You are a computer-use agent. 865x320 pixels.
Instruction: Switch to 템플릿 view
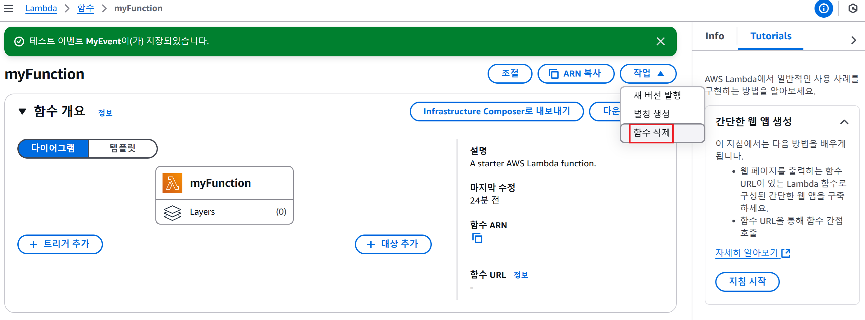(123, 148)
